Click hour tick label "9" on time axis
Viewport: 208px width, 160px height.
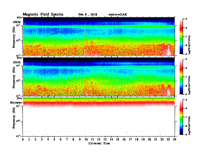click(x=80, y=140)
